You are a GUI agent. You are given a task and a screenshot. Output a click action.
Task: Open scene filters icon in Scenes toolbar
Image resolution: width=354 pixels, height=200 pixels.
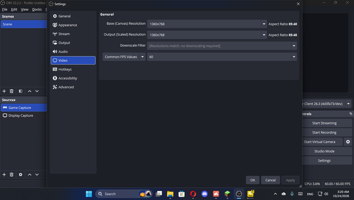point(20,91)
